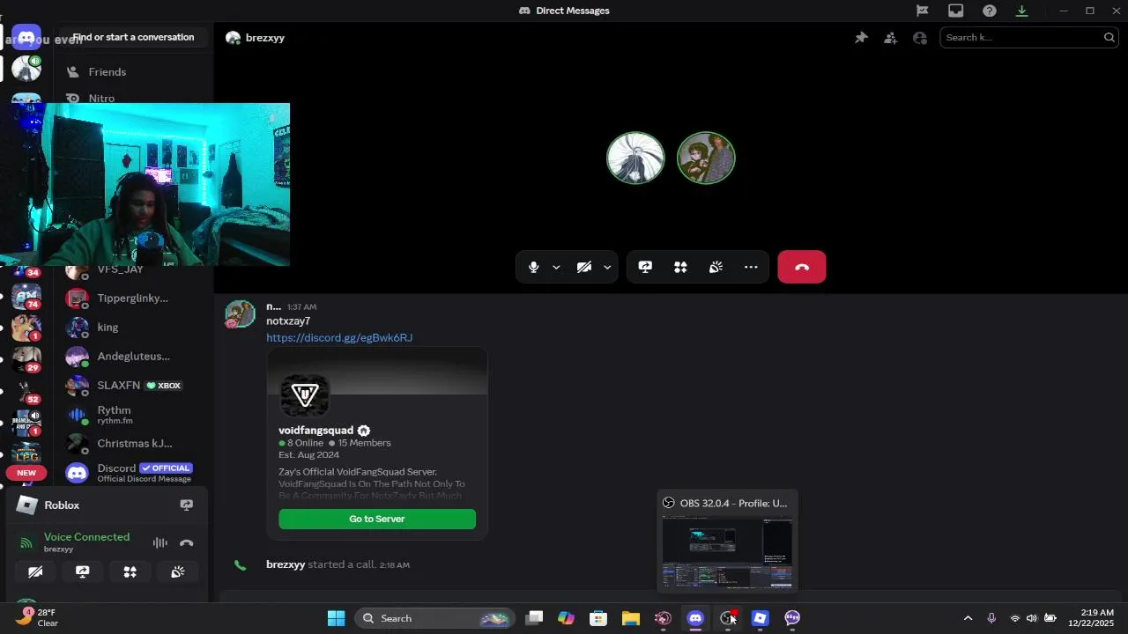Share screen from the voice panel
The height and width of the screenshot is (634, 1128).
83,572
